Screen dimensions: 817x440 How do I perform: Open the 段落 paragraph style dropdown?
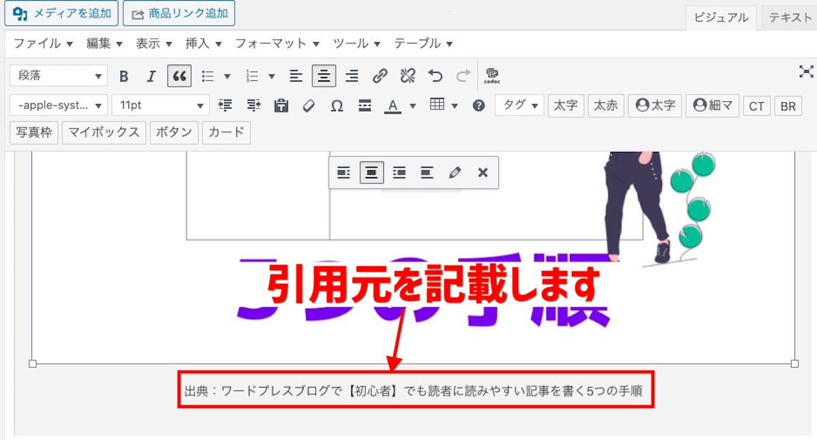(58, 76)
